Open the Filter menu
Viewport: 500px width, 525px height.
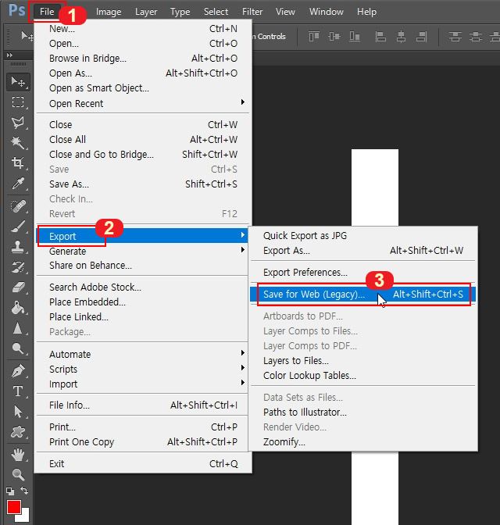pyautogui.click(x=252, y=12)
